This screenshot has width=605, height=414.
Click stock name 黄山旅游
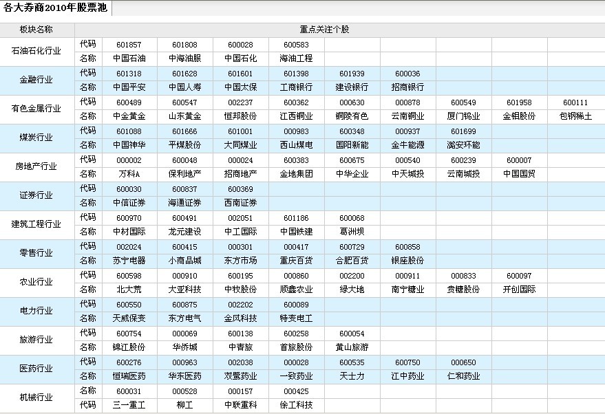tap(352, 348)
